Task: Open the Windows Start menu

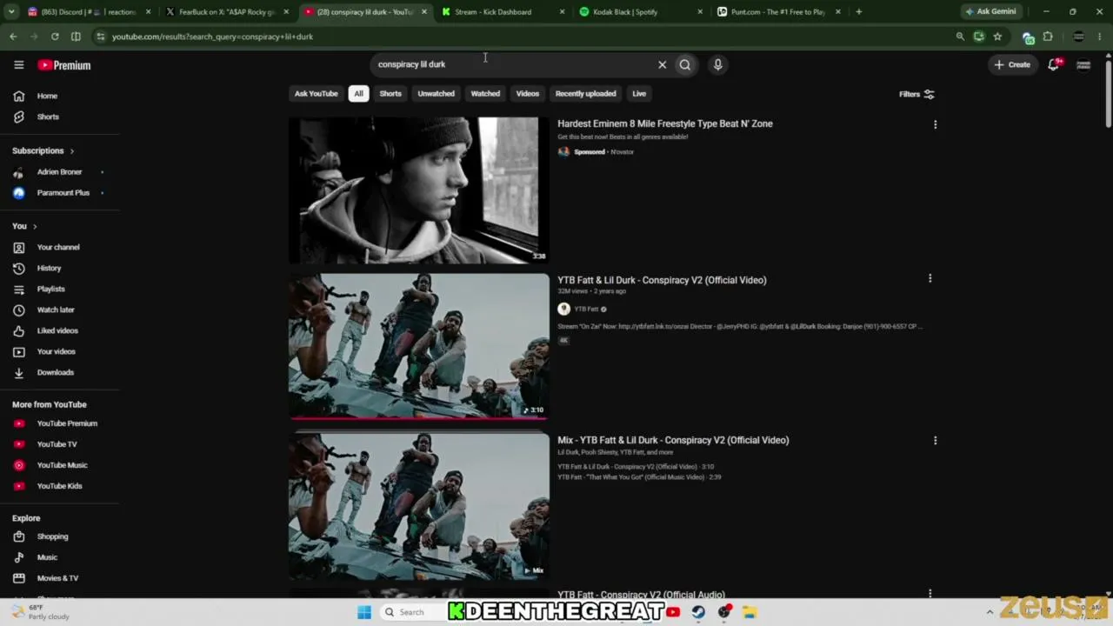Action: pos(364,612)
